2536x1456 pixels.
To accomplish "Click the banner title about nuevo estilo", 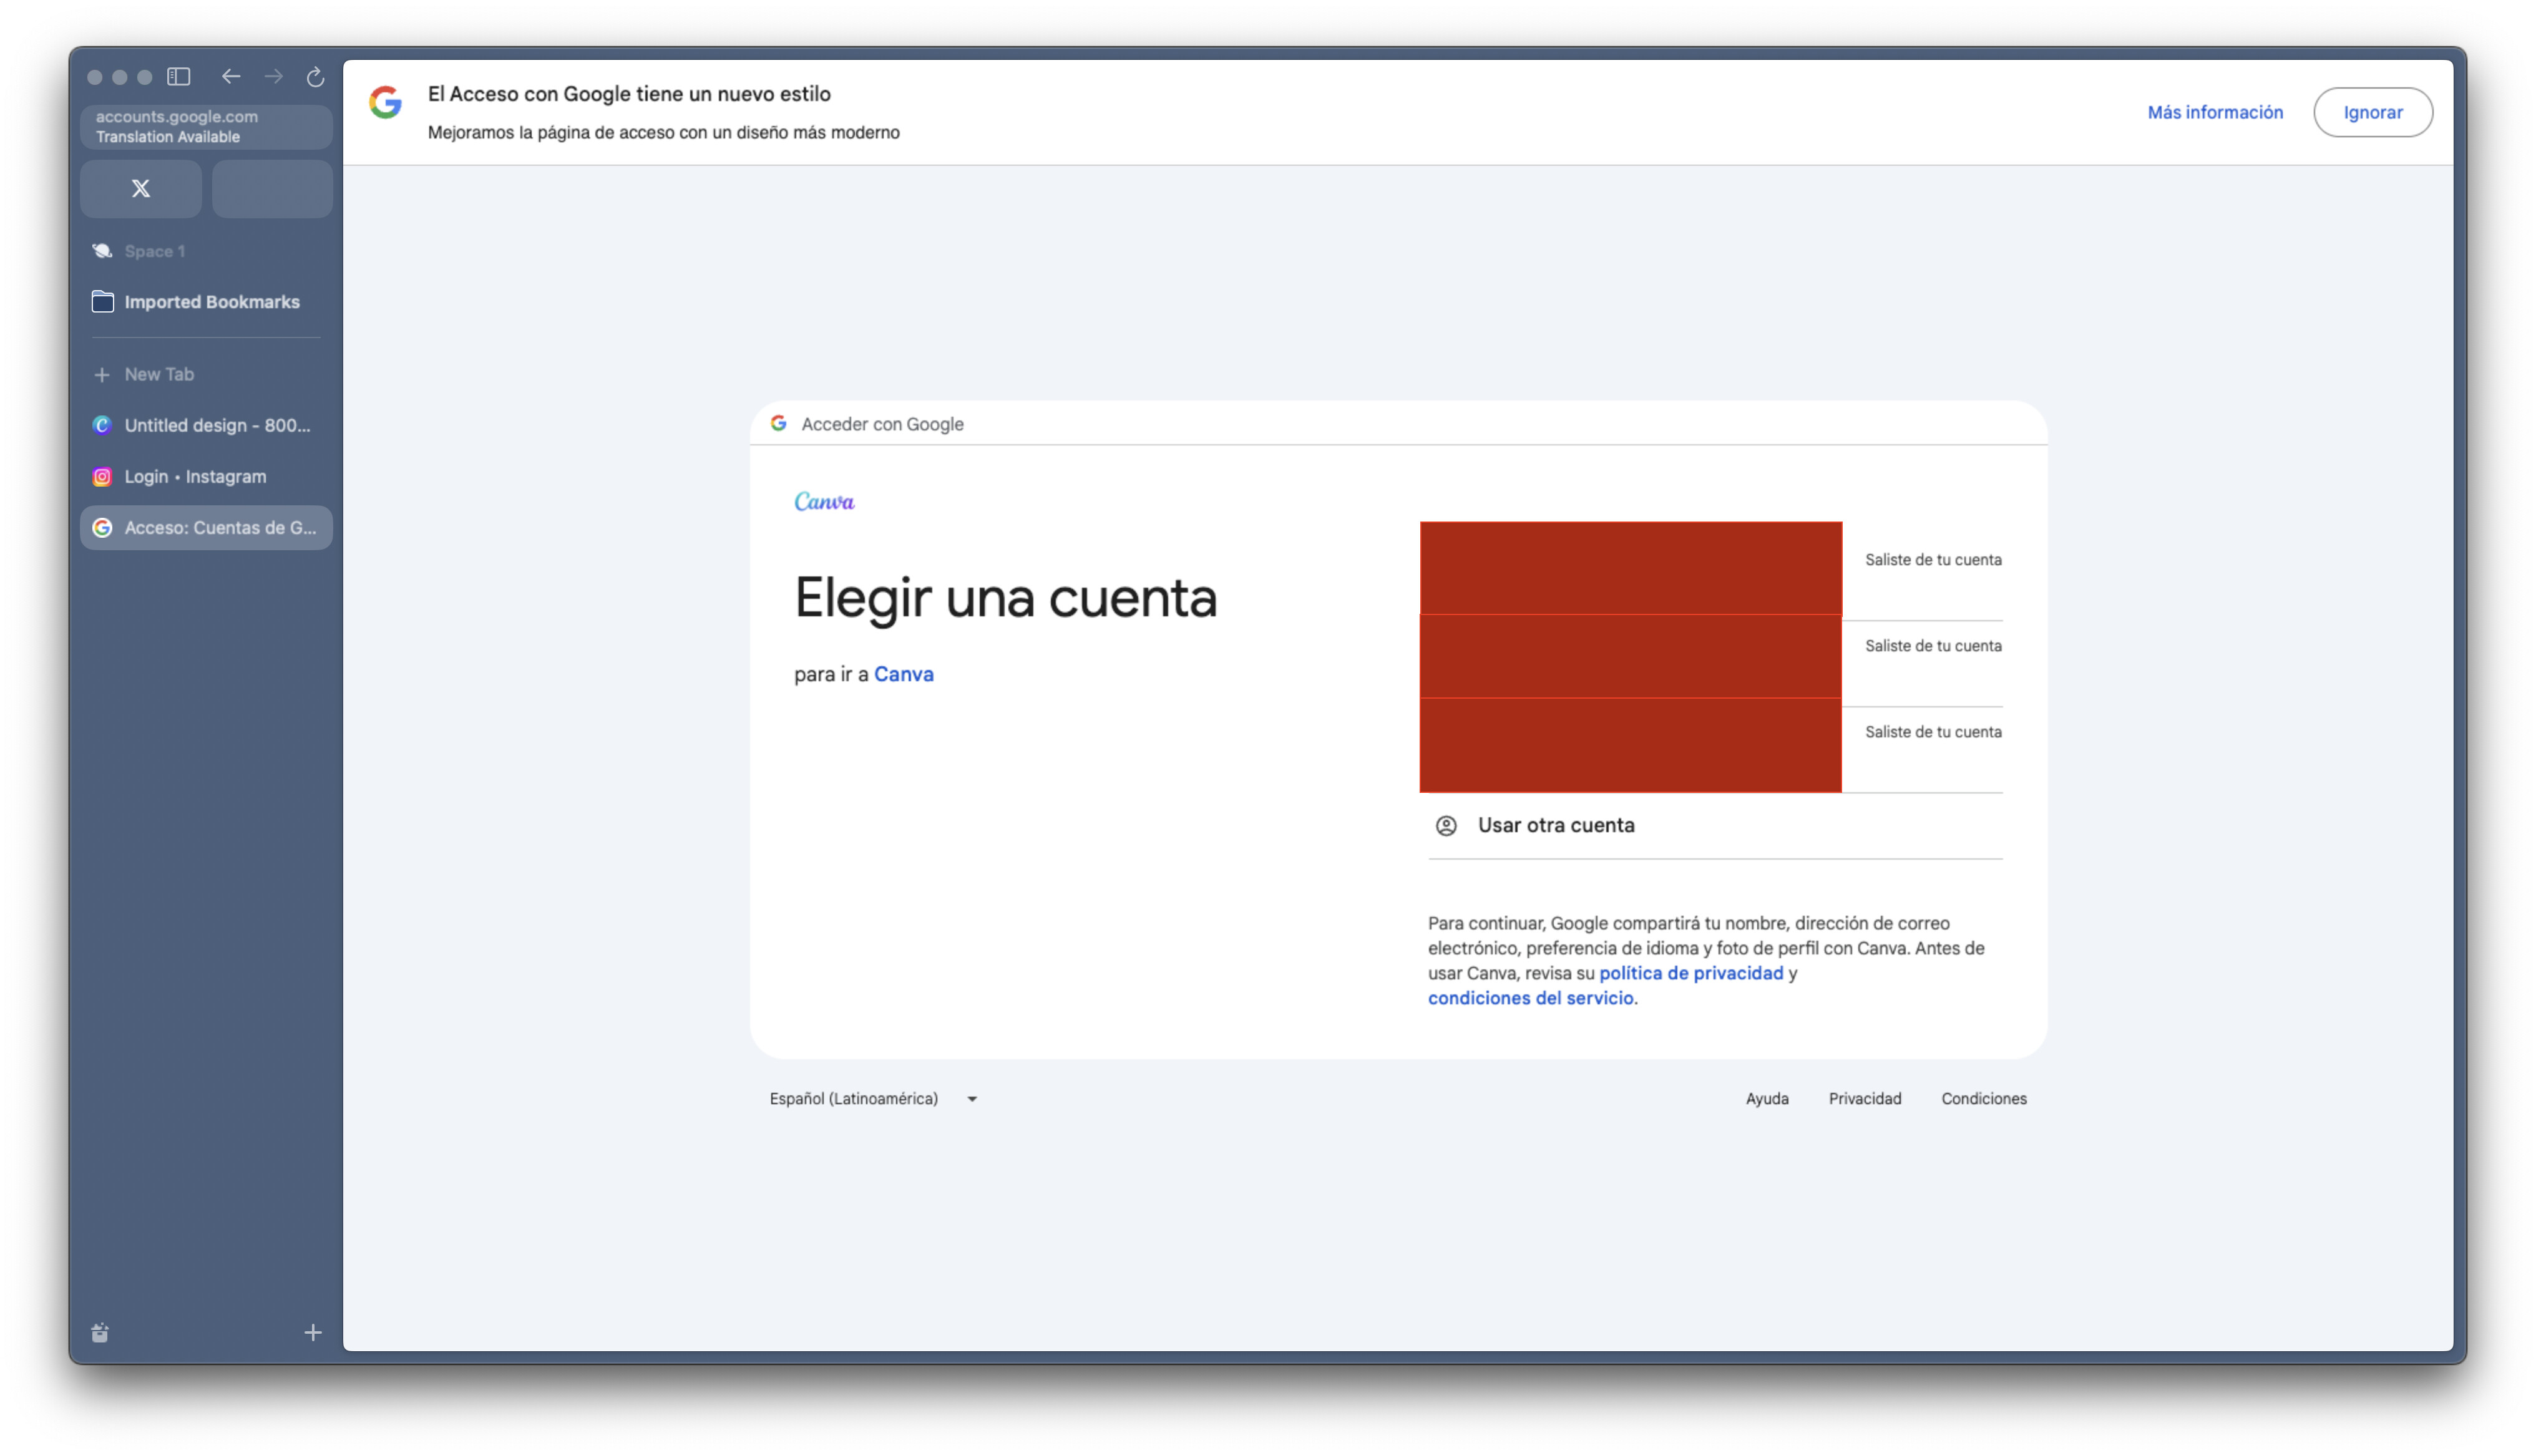I will tap(629, 94).
